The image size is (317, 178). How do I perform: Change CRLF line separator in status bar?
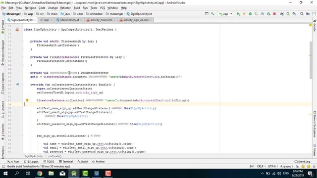[x=261, y=167]
